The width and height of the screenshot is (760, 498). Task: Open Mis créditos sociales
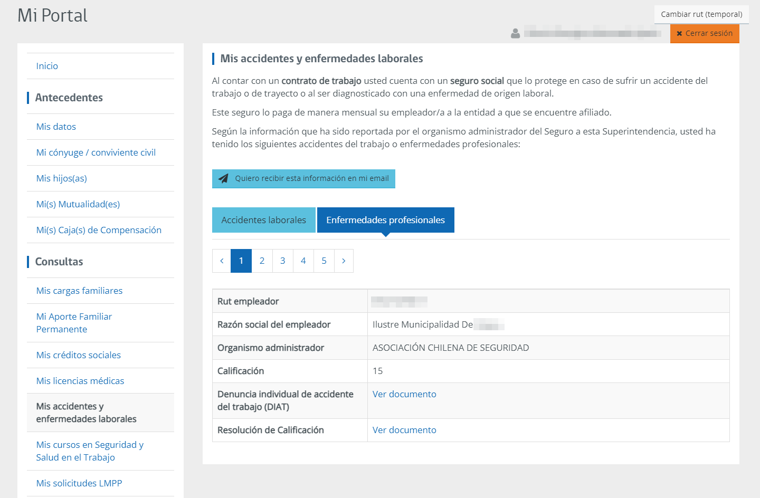pyautogui.click(x=78, y=355)
